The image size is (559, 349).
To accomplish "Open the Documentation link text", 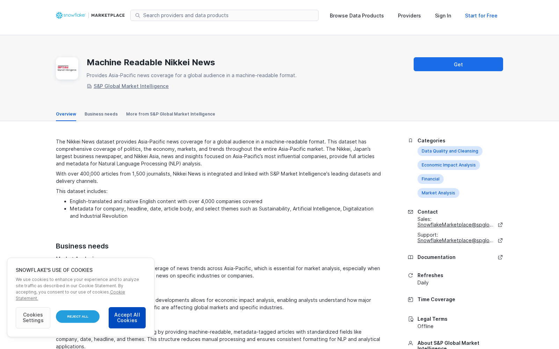I will [436, 257].
